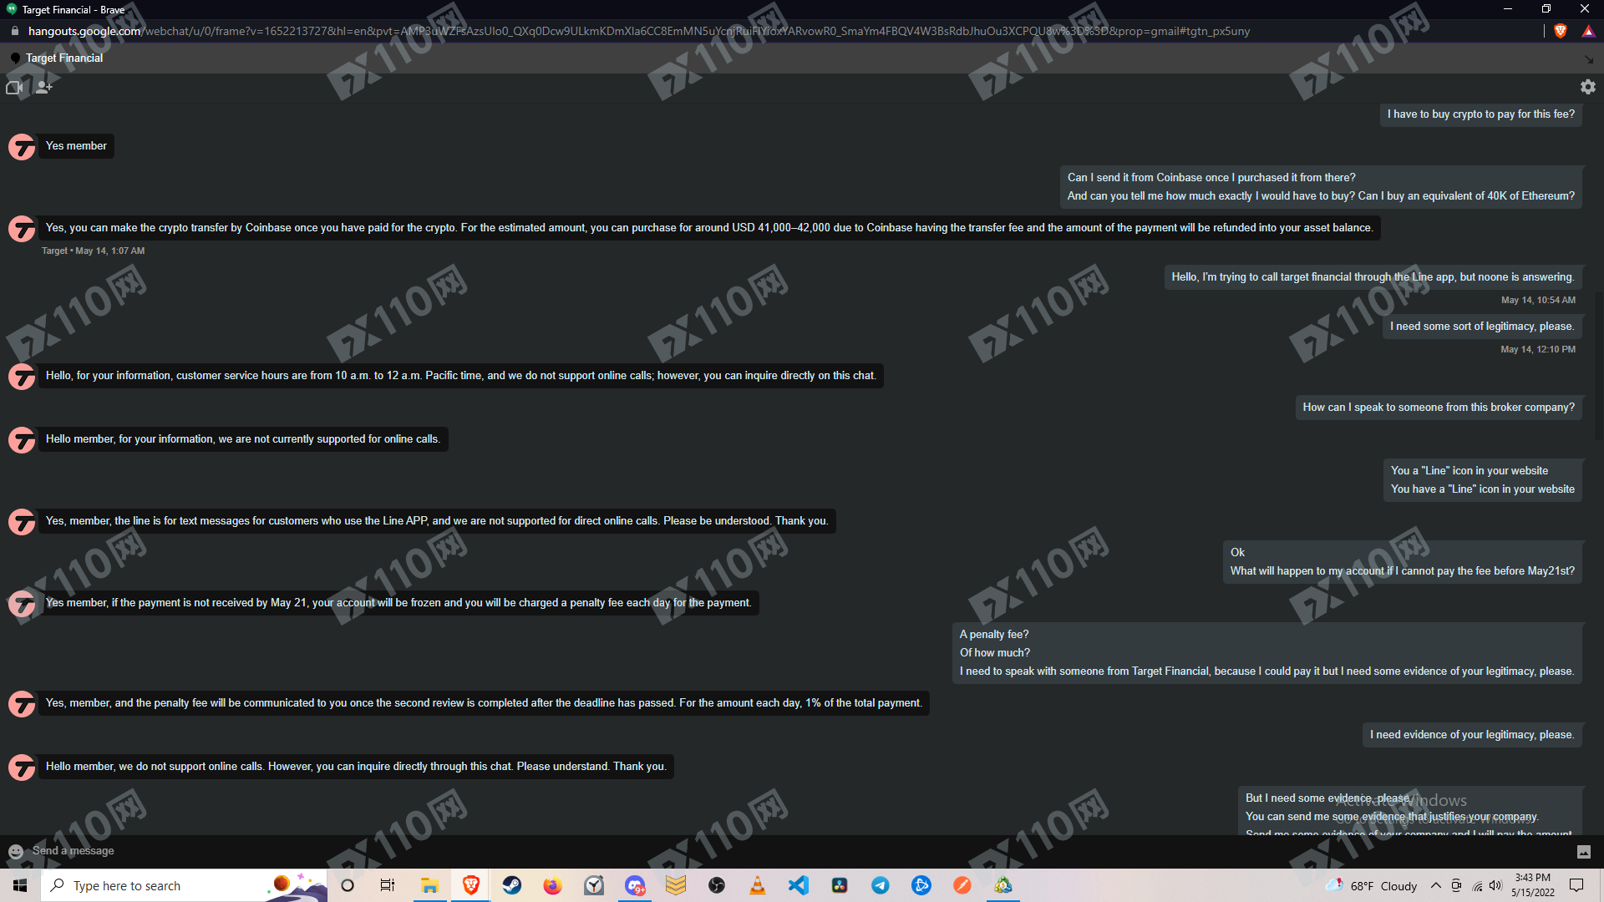Click the "Yes member" message bubble
Image resolution: width=1604 pixels, height=902 pixels.
(x=76, y=146)
